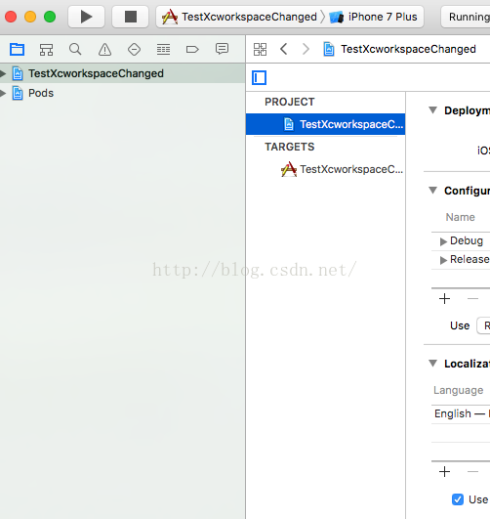Viewport: 490px width, 519px height.
Task: Toggle the project and targets list sidebar icon
Action: [260, 78]
